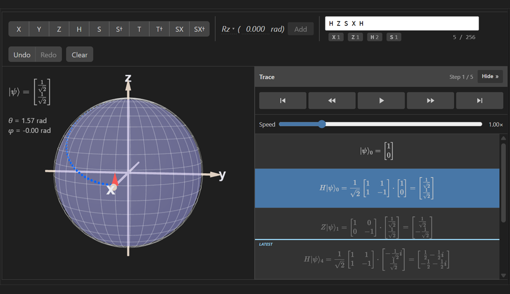Click the trace list scroll down arrow

pyautogui.click(x=503, y=275)
